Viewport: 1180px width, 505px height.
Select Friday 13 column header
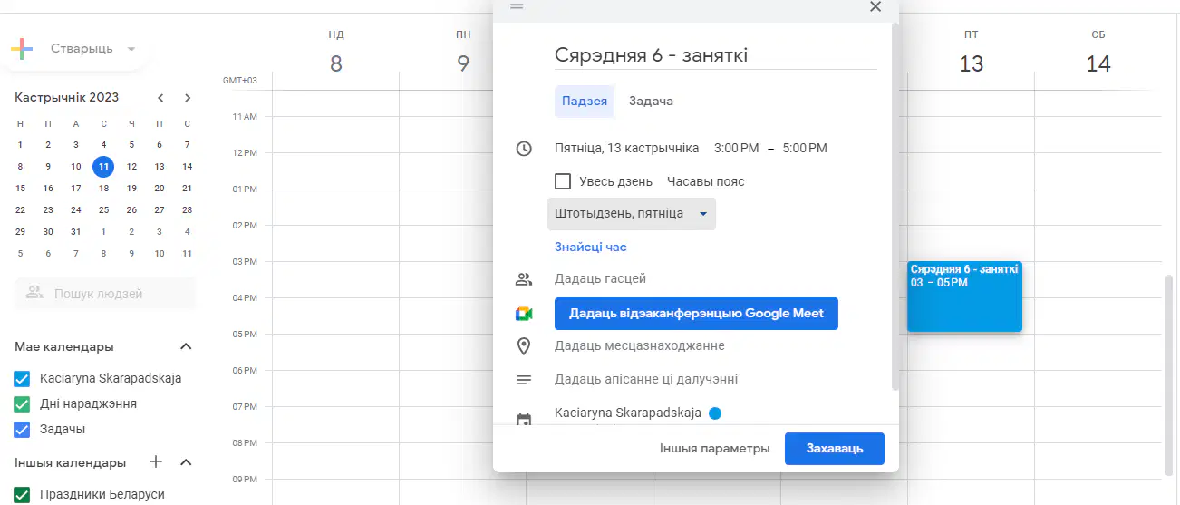(x=972, y=53)
